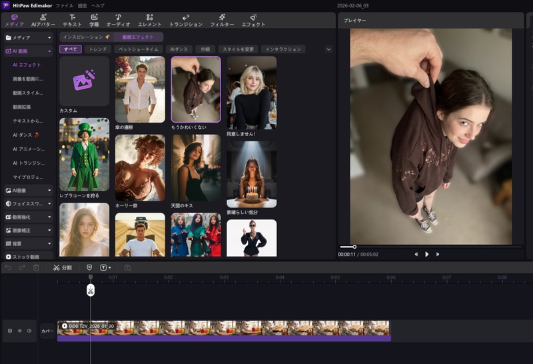Select the ペットショータイム category filter

(x=138, y=49)
